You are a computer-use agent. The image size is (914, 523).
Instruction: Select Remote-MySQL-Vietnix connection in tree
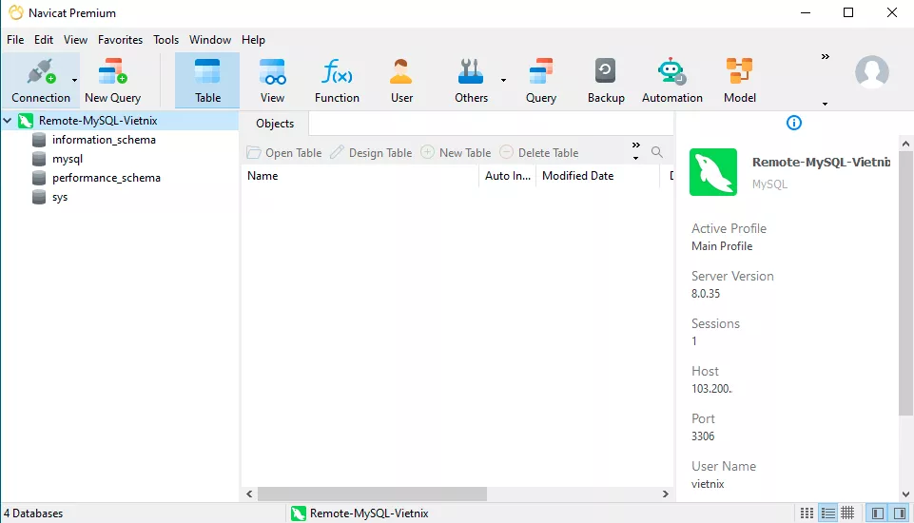(98, 121)
